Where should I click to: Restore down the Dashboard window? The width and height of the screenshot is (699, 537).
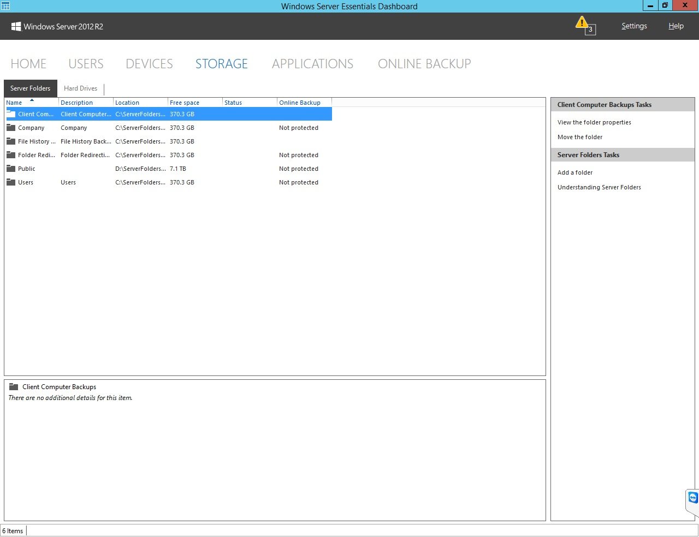665,5
